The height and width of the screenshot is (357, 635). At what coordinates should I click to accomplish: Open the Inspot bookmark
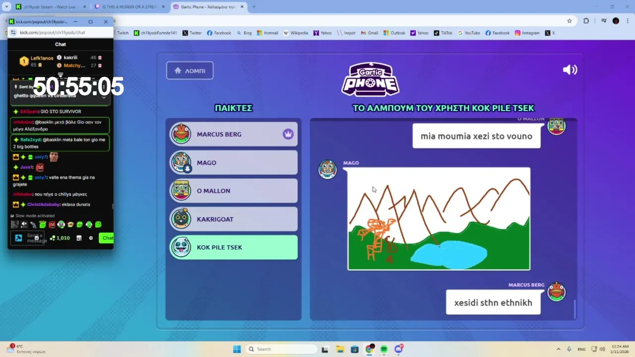[x=346, y=33]
